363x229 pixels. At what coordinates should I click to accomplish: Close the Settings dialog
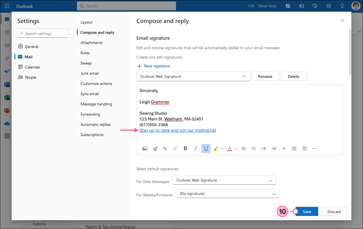[x=342, y=20]
